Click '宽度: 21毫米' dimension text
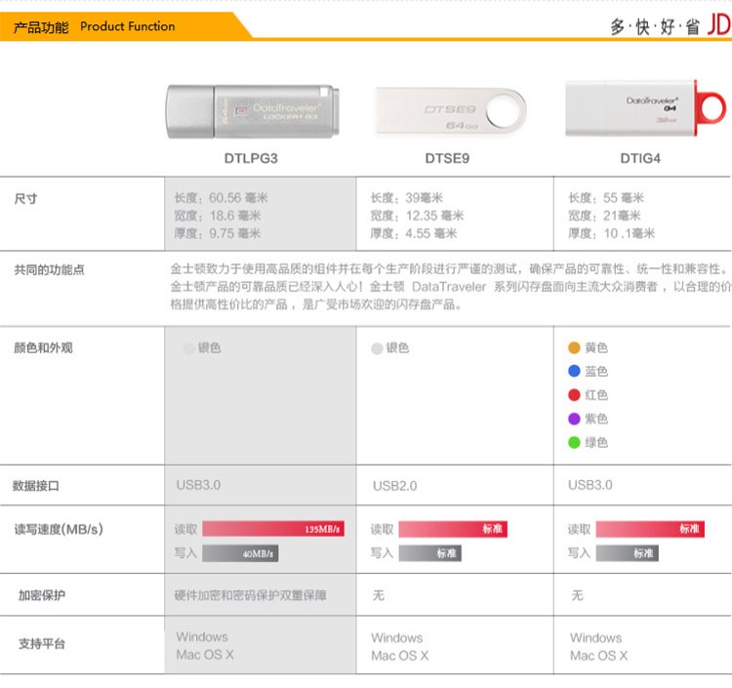The width and height of the screenshot is (732, 688). point(604,216)
